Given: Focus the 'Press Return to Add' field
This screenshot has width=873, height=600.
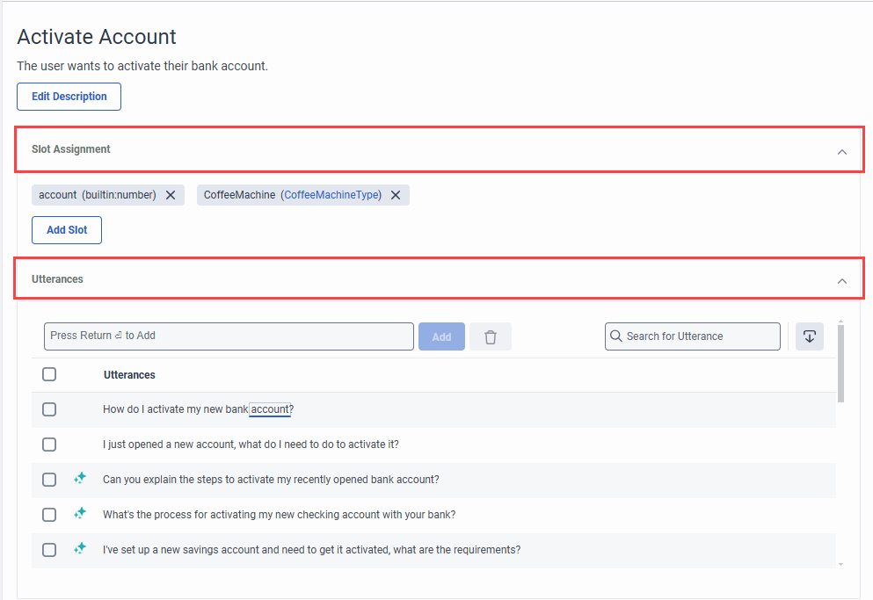Looking at the screenshot, I should (x=229, y=336).
